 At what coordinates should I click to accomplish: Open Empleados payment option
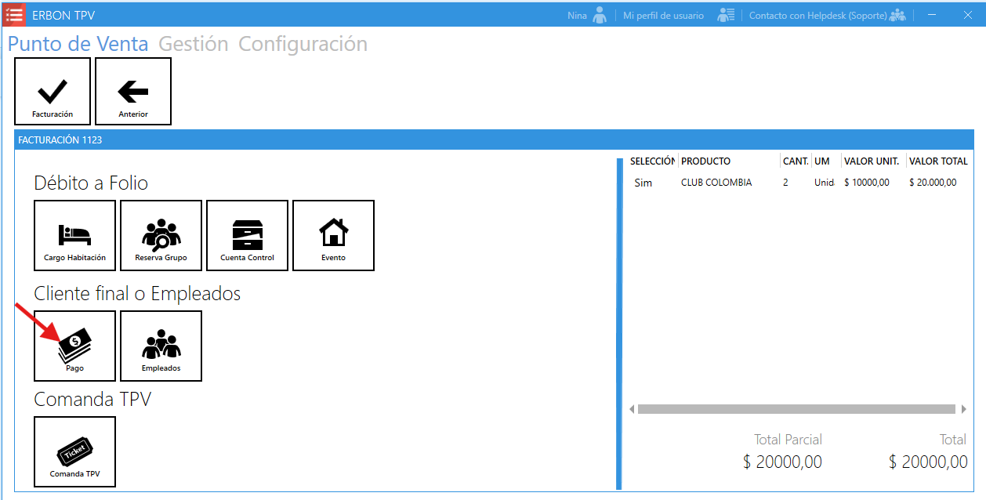(161, 346)
